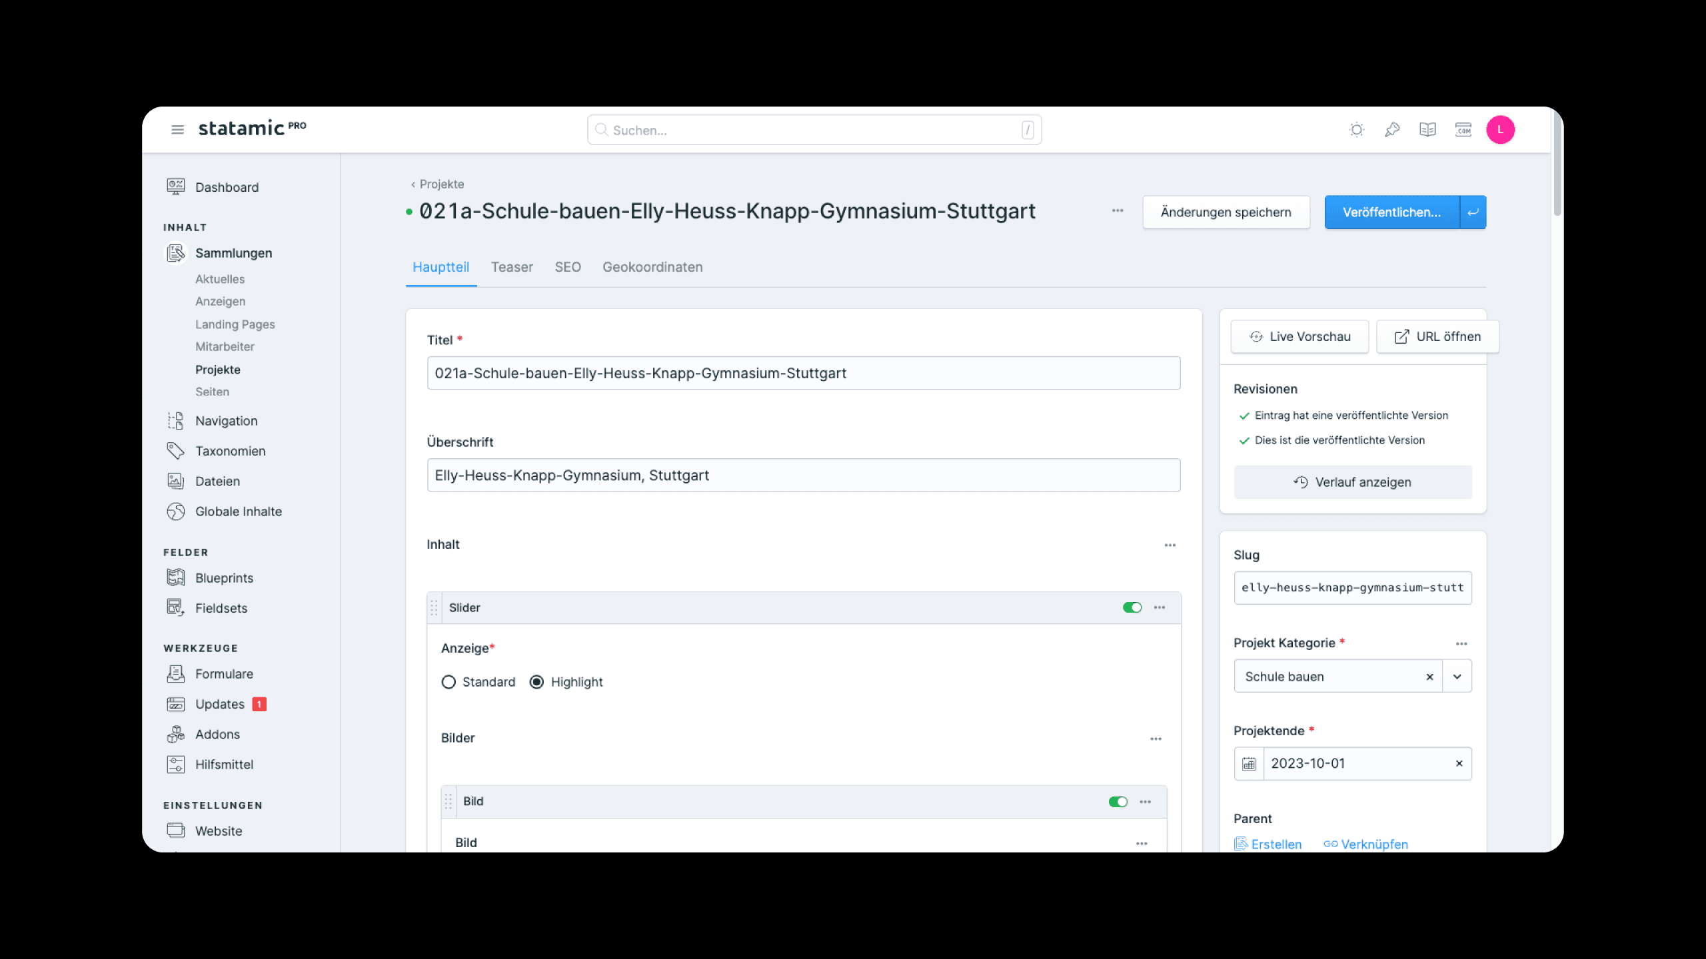Switch to Geokoordinaten tab
The width and height of the screenshot is (1706, 959).
(x=652, y=267)
